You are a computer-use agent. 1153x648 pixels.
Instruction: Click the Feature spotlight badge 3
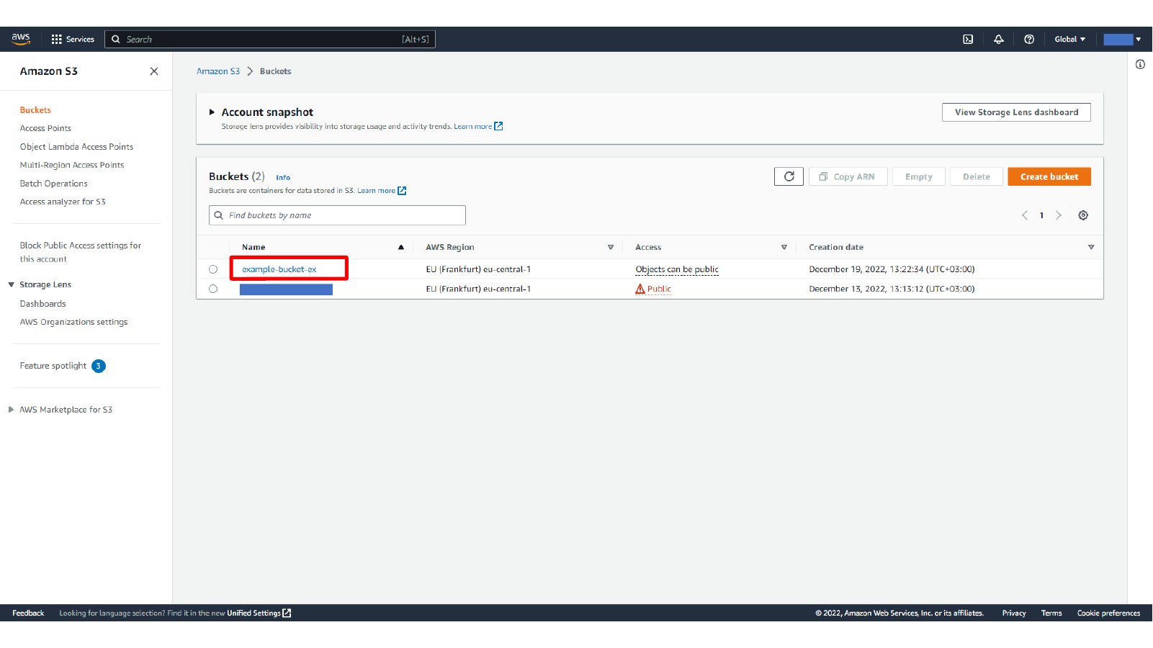pos(99,366)
